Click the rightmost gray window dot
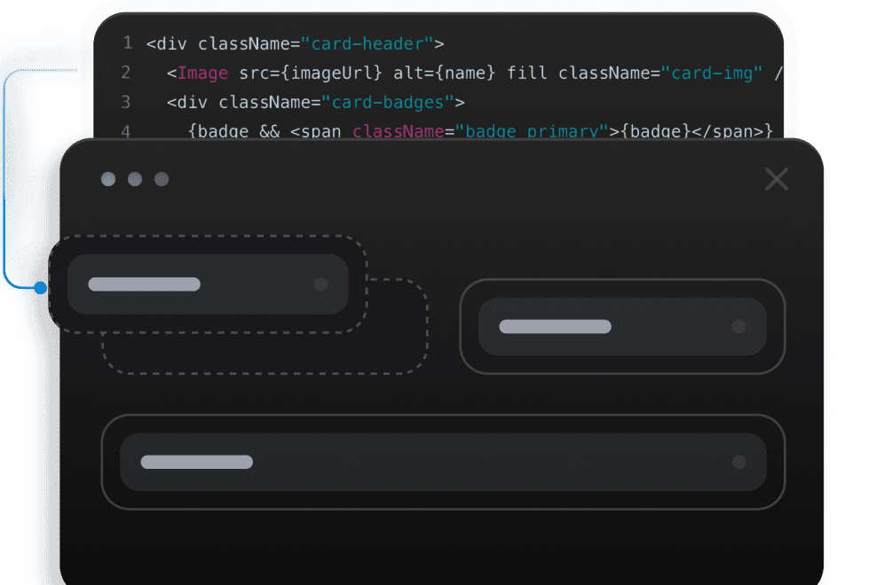The image size is (876, 585). (x=162, y=179)
